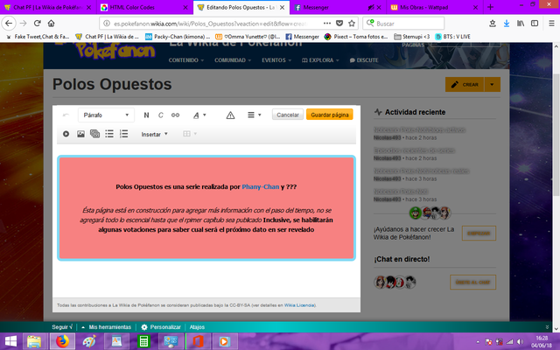Viewport: 560px width, 350px height.
Task: Open Microsoft Office taskbar icon
Action: click(x=198, y=341)
